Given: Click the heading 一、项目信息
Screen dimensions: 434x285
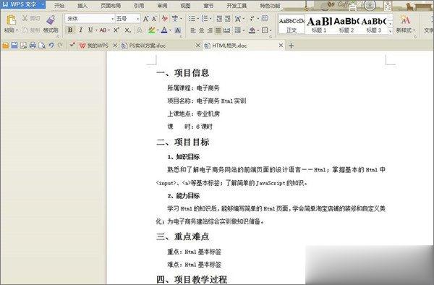Looking at the screenshot, I should [x=183, y=73].
